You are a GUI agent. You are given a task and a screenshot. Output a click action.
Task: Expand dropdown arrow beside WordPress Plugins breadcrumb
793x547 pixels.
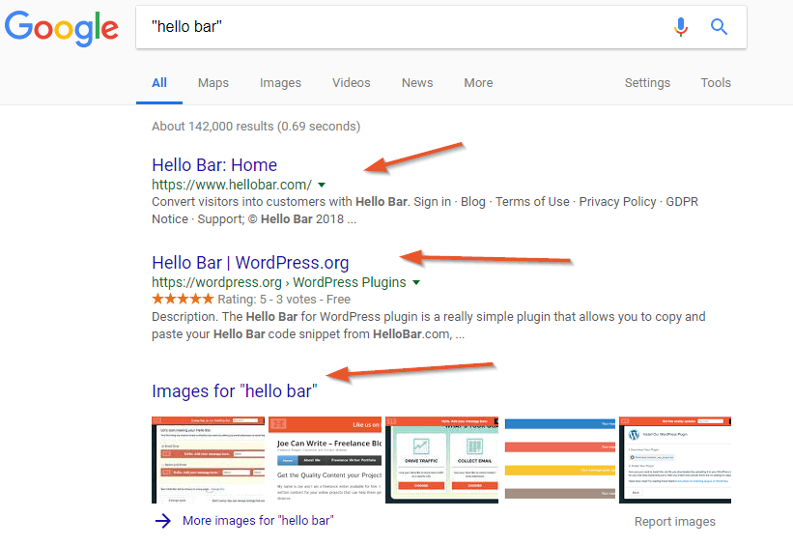[x=416, y=282]
